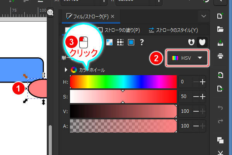Expand the カラーホイール section
The height and width of the screenshot is (155, 232).
pyautogui.click(x=66, y=70)
